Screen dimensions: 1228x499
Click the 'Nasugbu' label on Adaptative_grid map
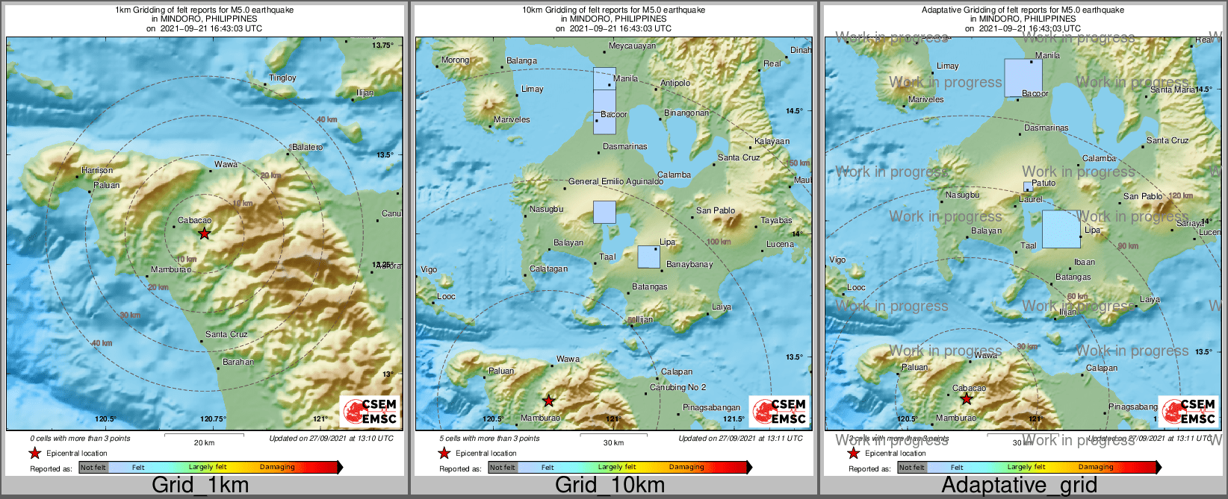click(x=962, y=195)
